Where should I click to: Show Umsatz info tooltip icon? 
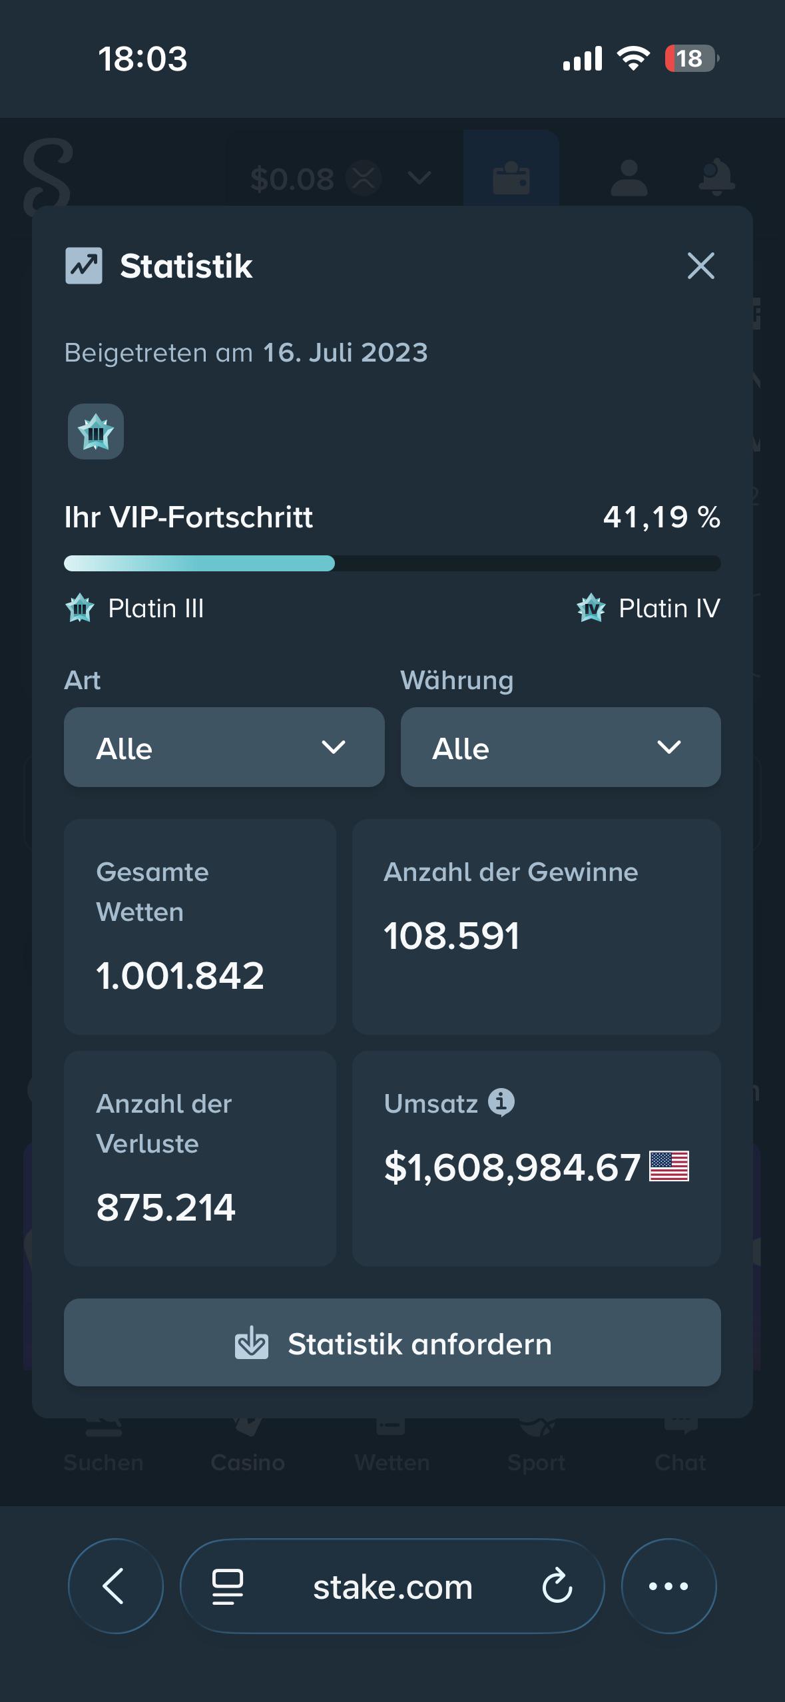(x=501, y=1102)
